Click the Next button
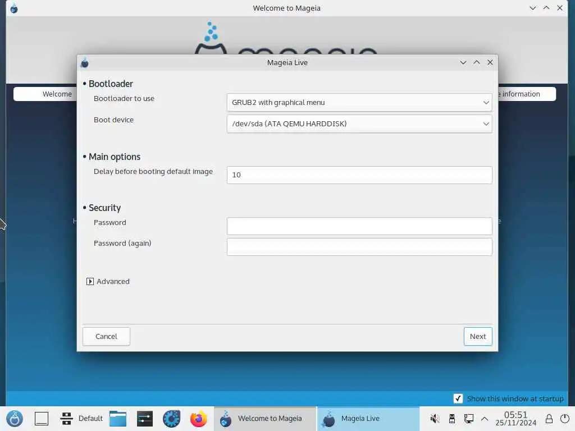 (x=478, y=337)
